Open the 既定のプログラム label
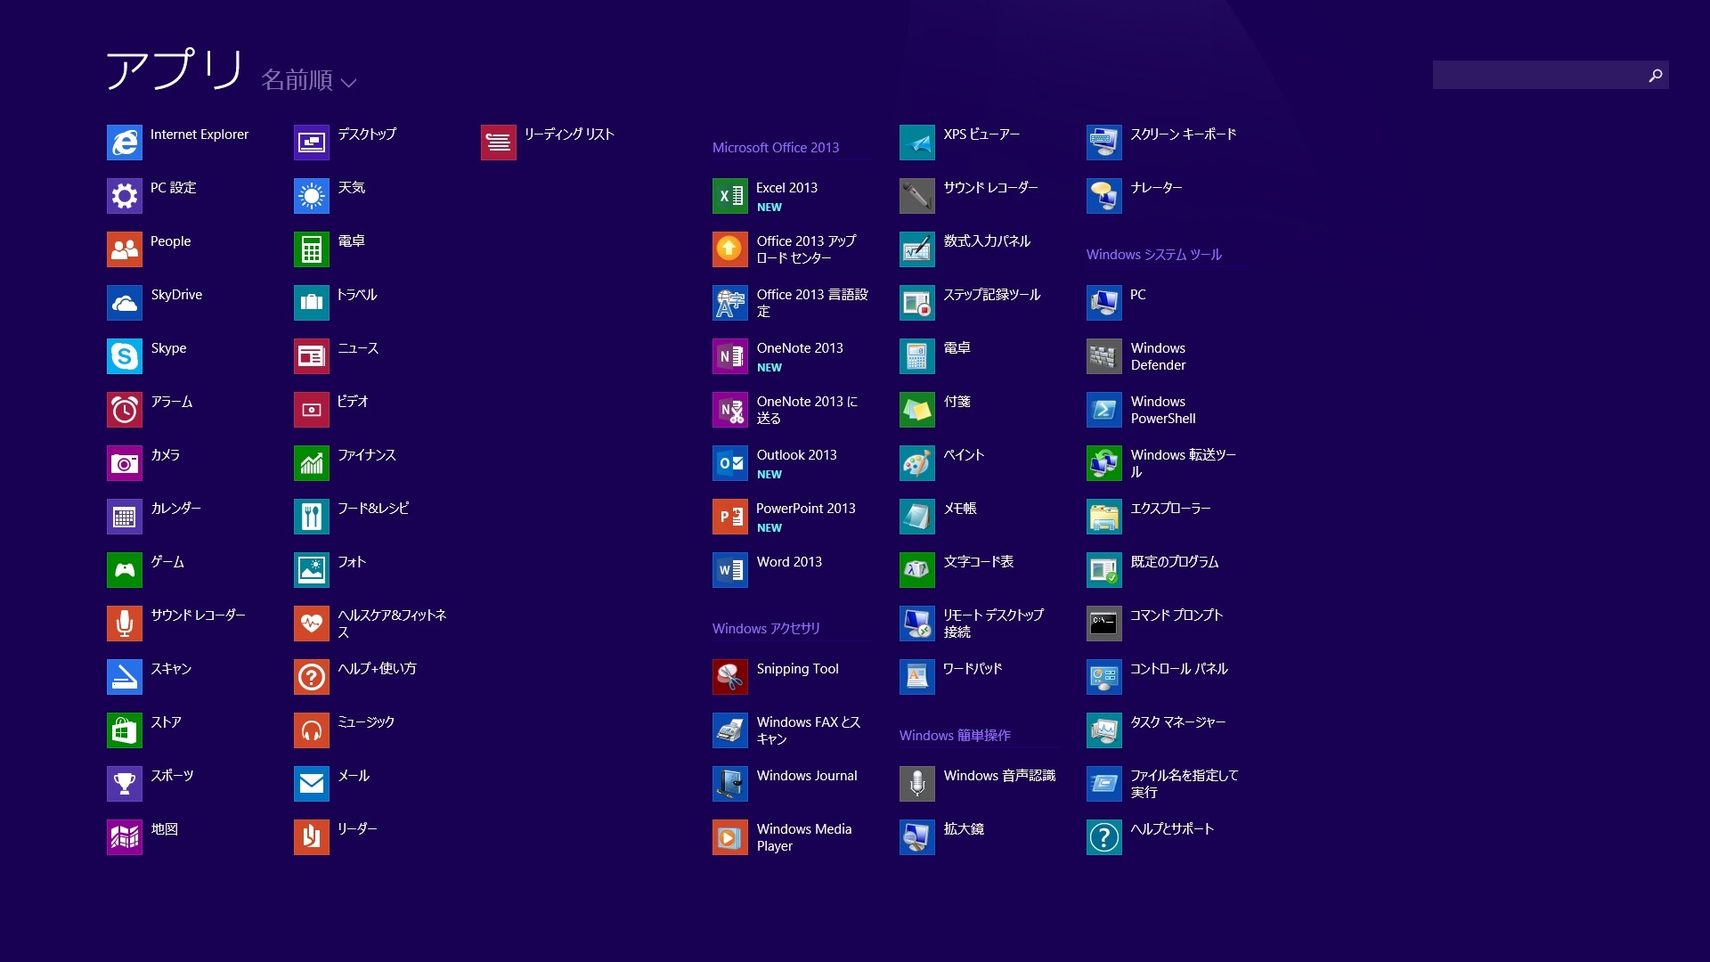The height and width of the screenshot is (962, 1710). point(1175,562)
